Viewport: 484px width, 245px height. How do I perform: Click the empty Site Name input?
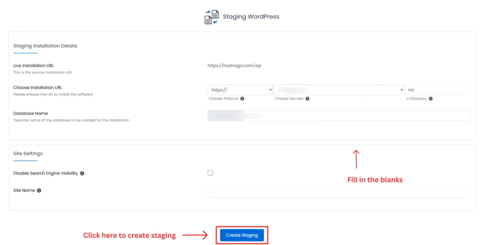339,192
